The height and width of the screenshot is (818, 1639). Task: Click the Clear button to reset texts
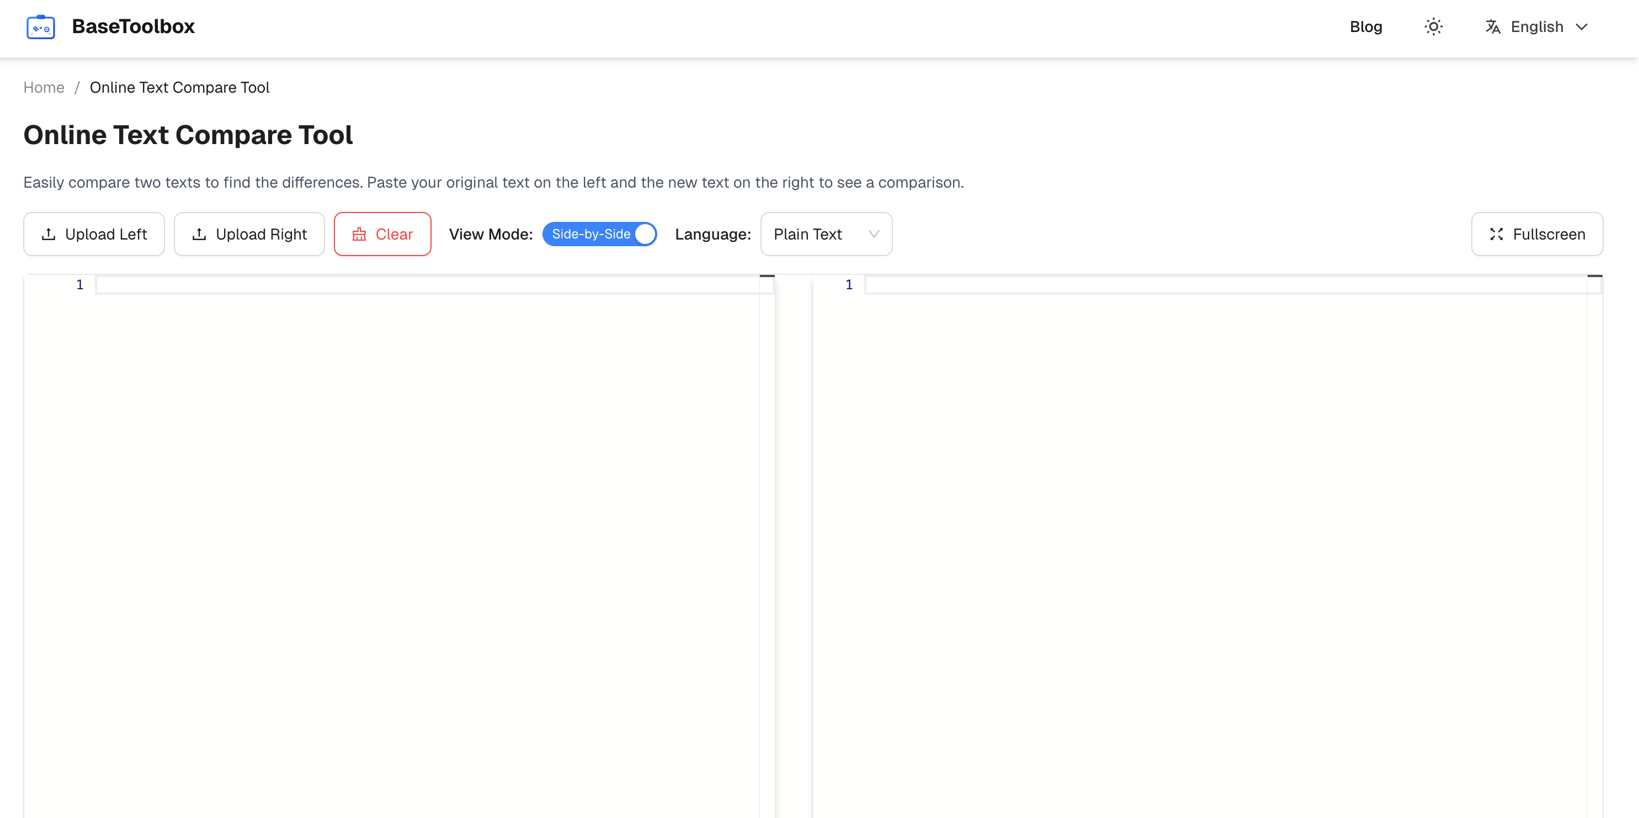(x=382, y=233)
